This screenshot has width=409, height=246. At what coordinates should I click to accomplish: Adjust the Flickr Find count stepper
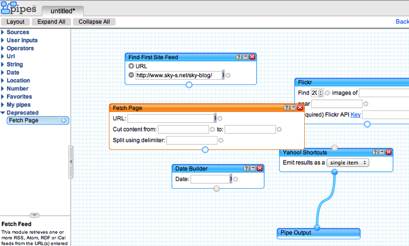[x=321, y=93]
